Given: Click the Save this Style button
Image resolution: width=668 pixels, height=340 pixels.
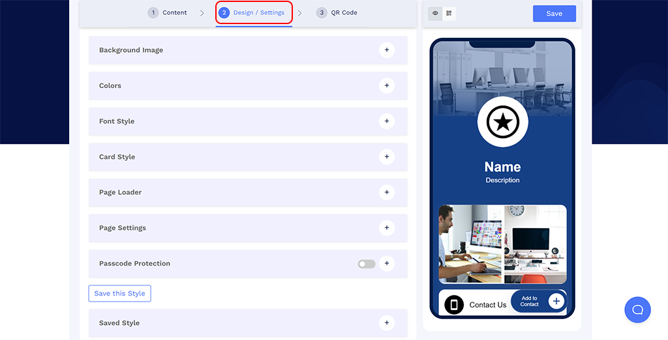Looking at the screenshot, I should click(120, 294).
